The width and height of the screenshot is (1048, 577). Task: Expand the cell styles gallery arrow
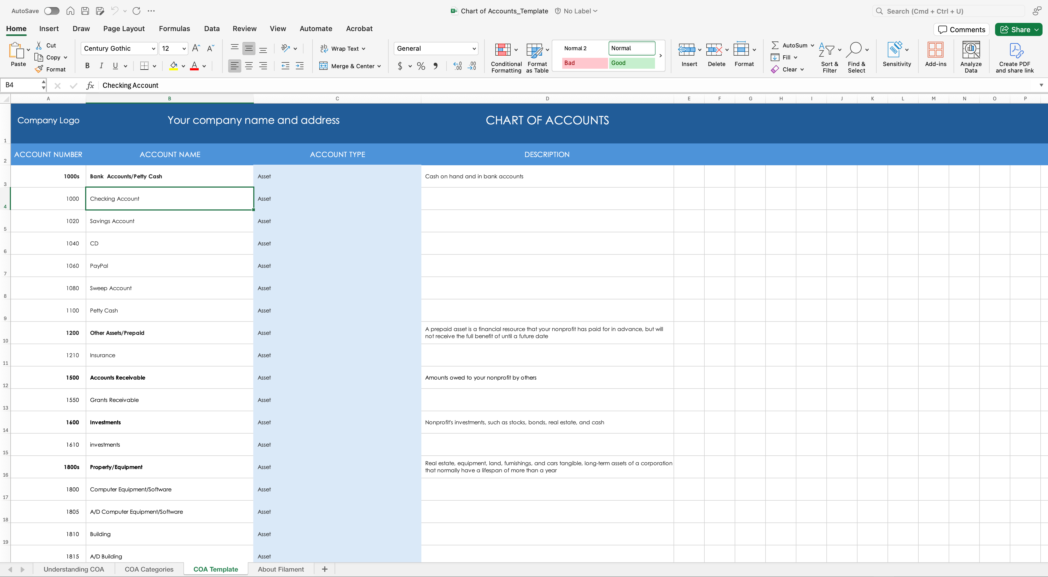660,56
